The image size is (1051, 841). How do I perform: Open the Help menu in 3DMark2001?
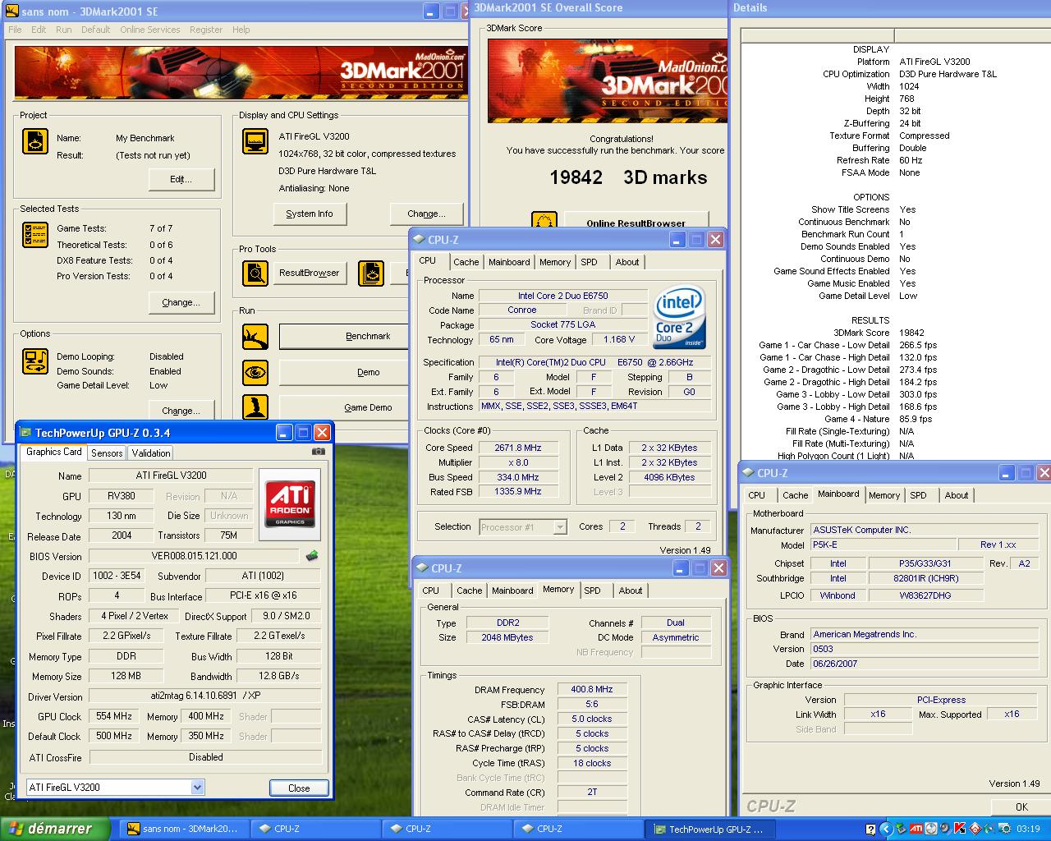click(241, 30)
